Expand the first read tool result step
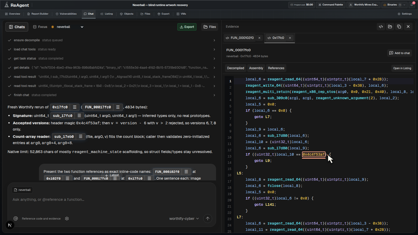 [x=112, y=77]
